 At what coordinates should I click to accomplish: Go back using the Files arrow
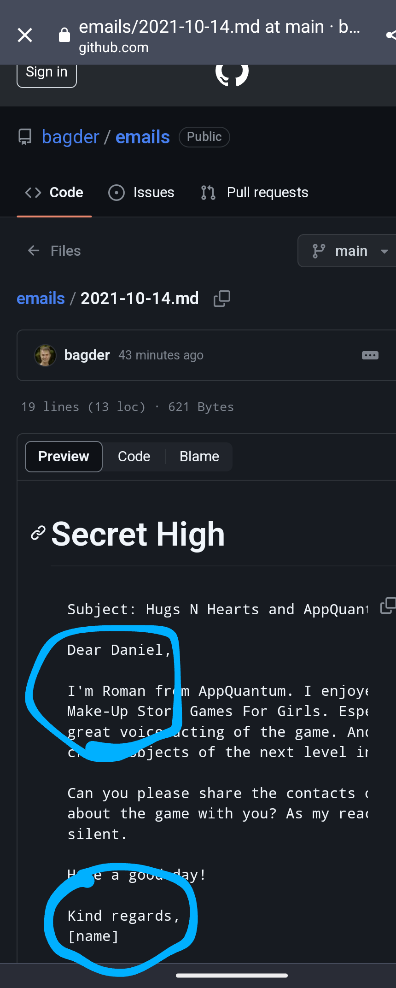(x=34, y=251)
